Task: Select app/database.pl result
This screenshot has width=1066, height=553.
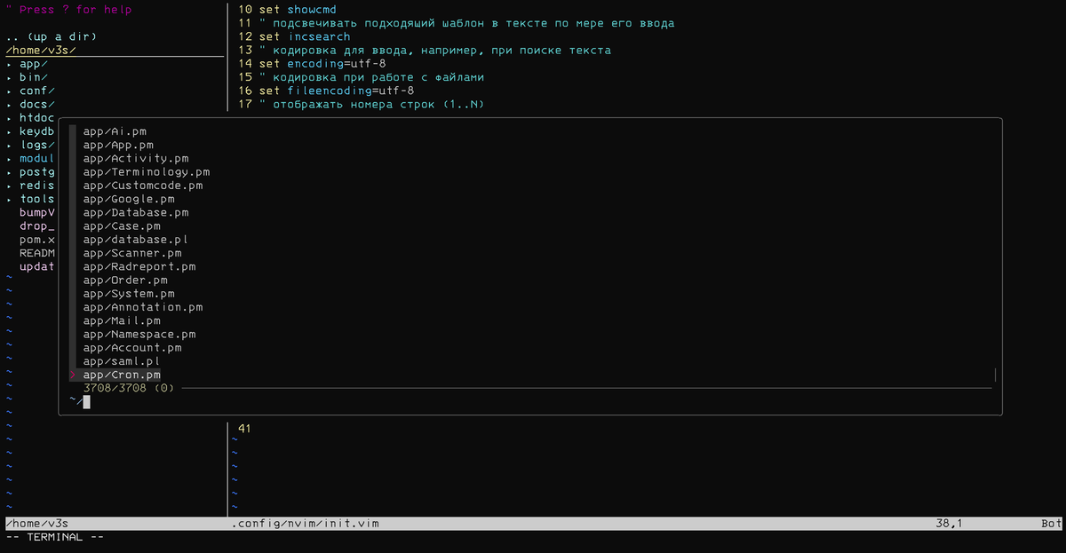Action: 136,240
